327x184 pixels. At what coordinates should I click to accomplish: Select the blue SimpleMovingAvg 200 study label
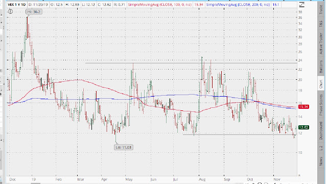pyautogui.click(x=238, y=5)
